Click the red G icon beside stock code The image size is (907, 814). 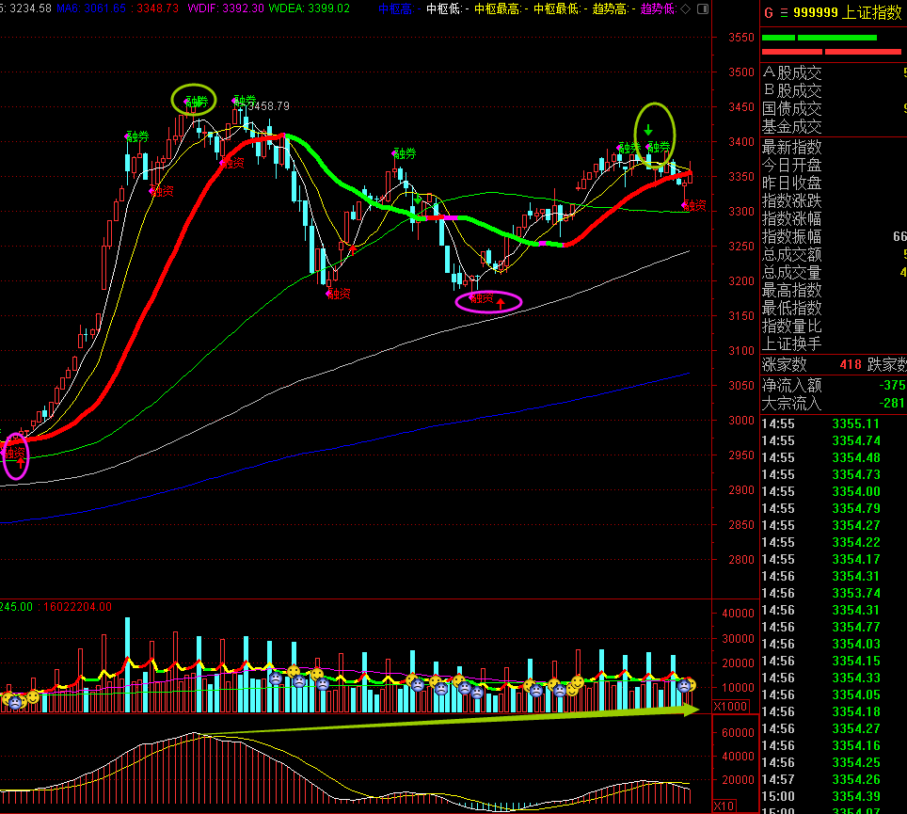point(769,12)
